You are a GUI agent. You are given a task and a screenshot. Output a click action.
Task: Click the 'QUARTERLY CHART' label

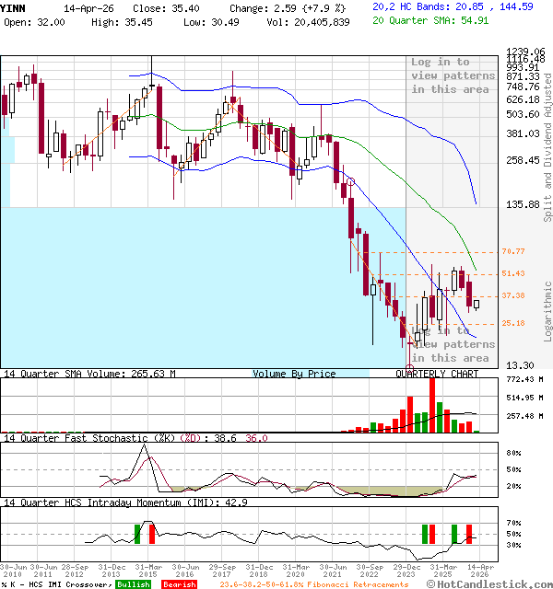tap(437, 374)
